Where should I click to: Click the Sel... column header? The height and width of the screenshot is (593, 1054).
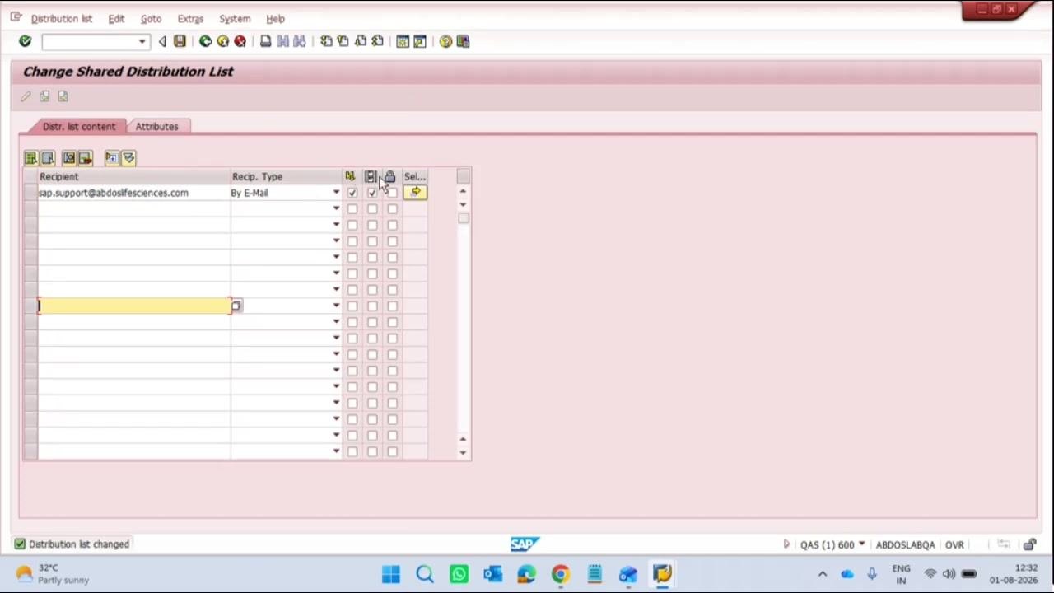pyautogui.click(x=415, y=176)
